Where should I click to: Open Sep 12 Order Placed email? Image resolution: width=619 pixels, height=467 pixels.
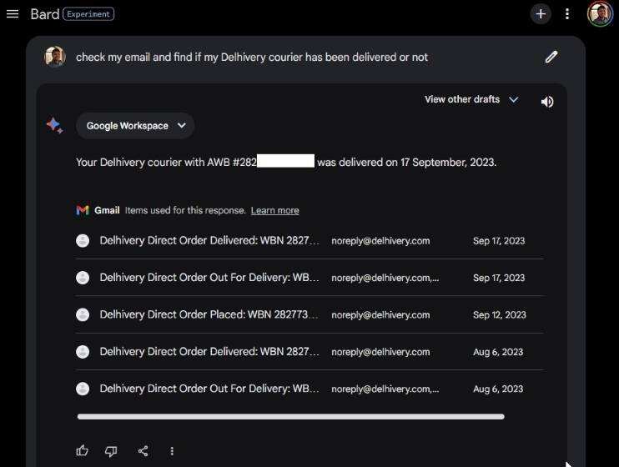(209, 315)
